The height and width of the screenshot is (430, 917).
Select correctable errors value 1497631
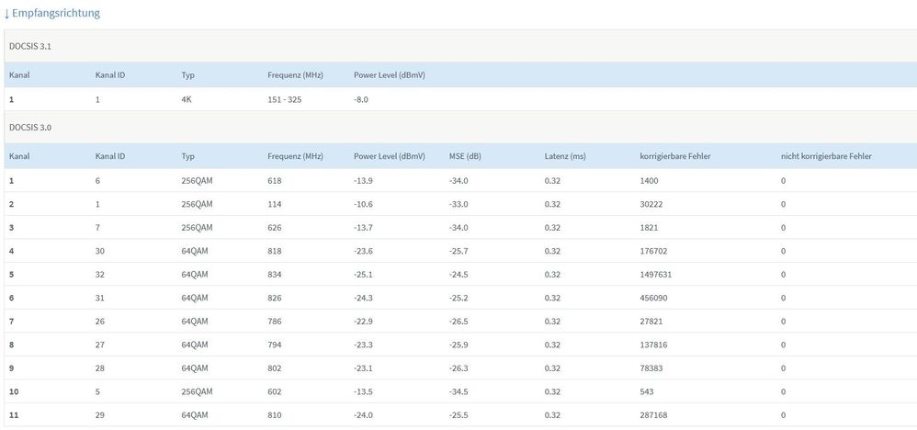[x=655, y=275]
